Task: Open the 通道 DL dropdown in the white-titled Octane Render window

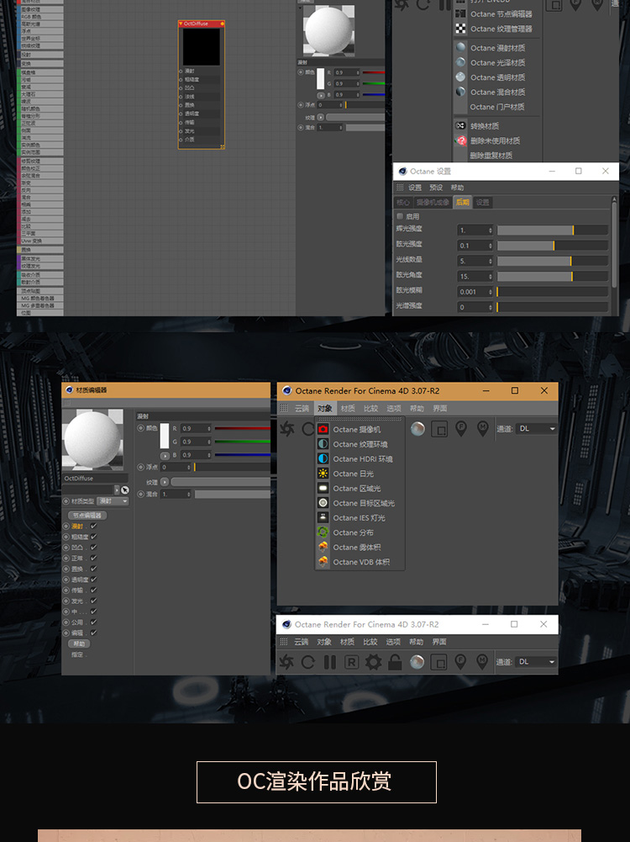Action: click(x=537, y=662)
